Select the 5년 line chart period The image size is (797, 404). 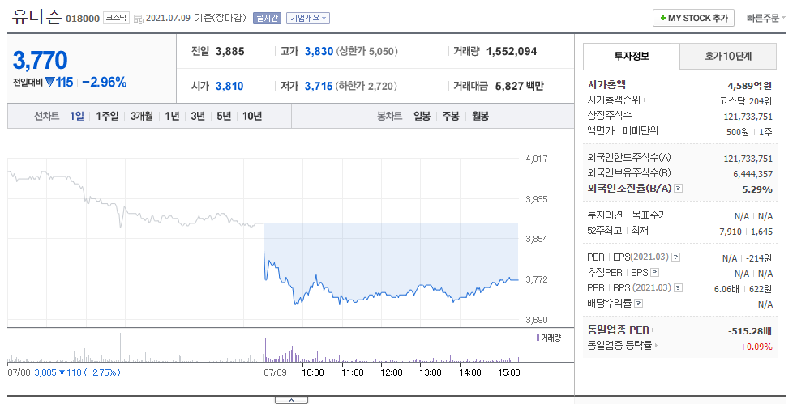[x=224, y=117]
